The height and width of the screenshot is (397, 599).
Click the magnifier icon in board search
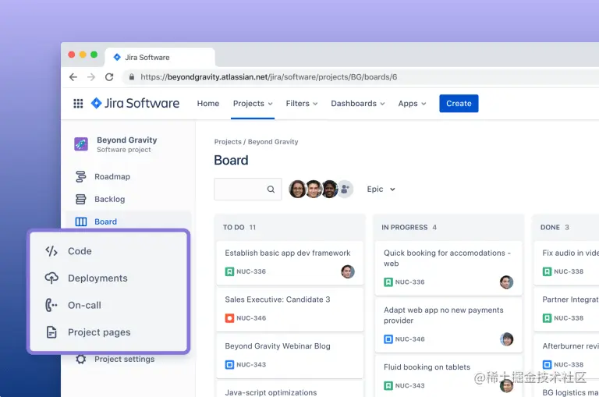pyautogui.click(x=271, y=189)
